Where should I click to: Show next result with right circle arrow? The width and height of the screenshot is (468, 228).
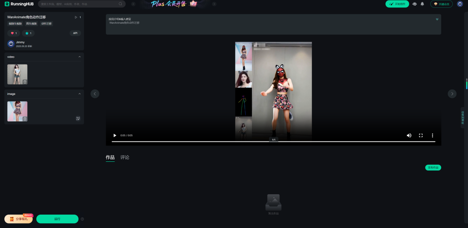coord(452,93)
